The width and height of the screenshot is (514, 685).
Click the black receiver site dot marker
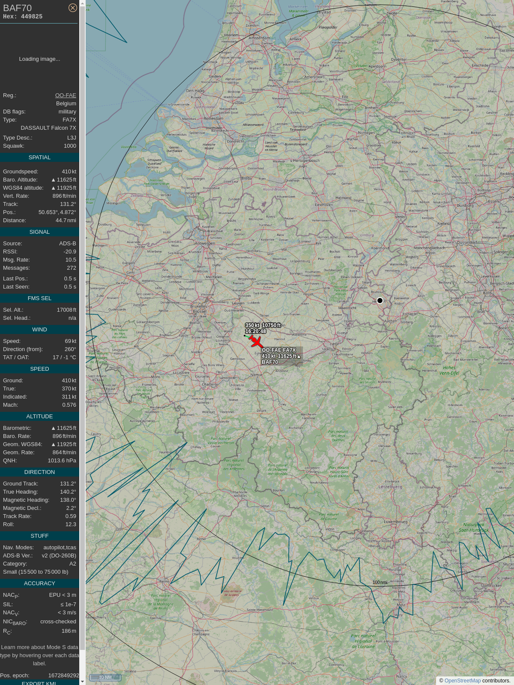[x=380, y=301]
